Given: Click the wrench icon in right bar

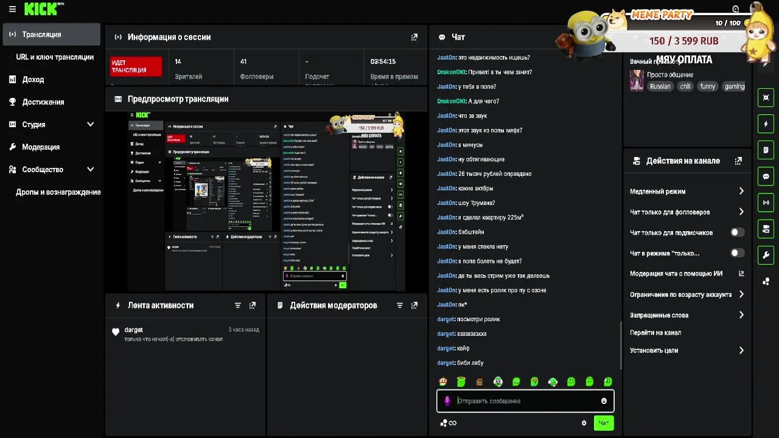Looking at the screenshot, I should (x=766, y=255).
